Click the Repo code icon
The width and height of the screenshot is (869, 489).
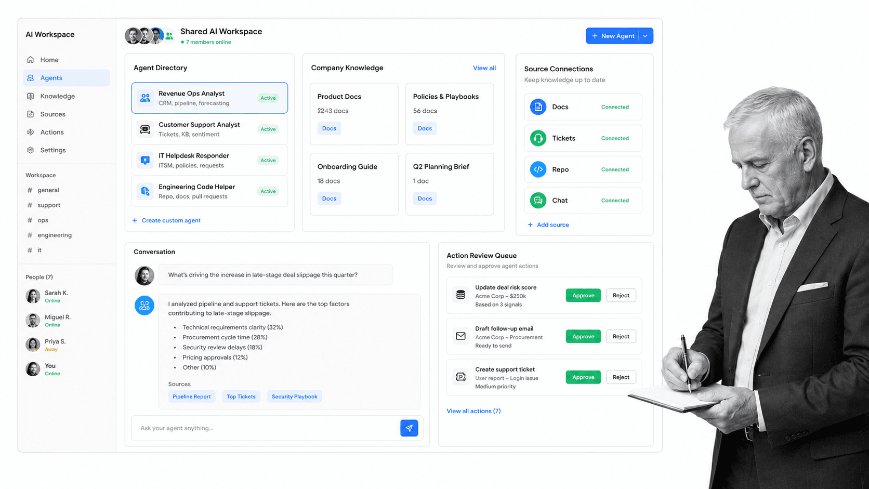[538, 169]
